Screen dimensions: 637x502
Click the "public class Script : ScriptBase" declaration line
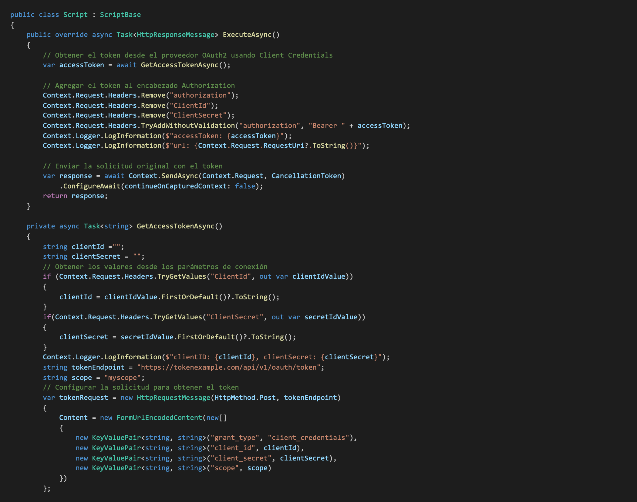coord(76,15)
